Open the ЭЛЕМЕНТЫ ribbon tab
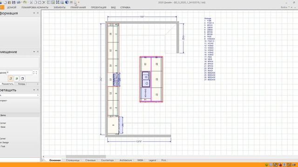The height and width of the screenshot is (167, 298). [60, 7]
